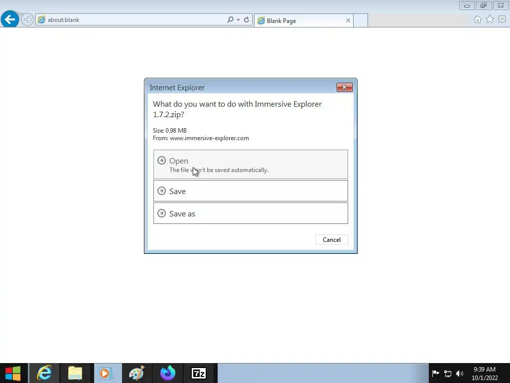
Task: Refresh the page using the reload icon
Action: point(247,19)
